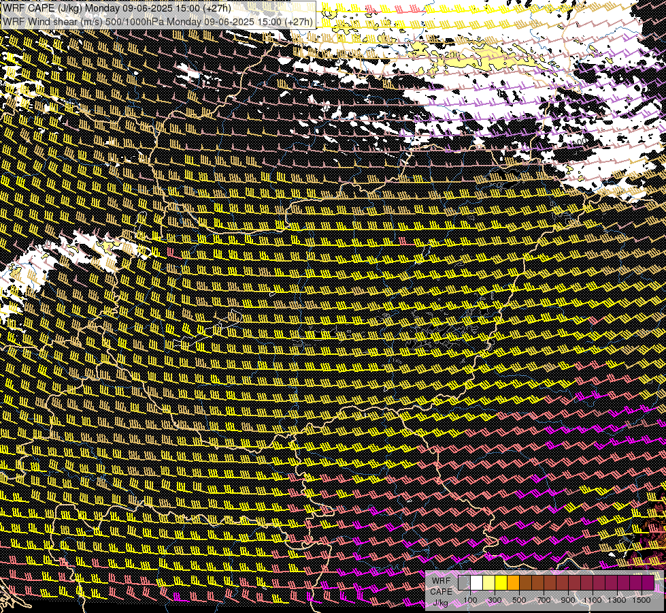The image size is (666, 613).
Task: Click the 500 legend tick label
Action: click(519, 600)
